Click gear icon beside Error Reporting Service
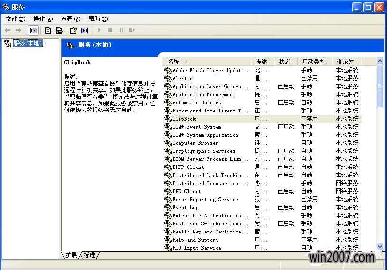Image resolution: width=387 pixels, height=270 pixels. [168, 199]
